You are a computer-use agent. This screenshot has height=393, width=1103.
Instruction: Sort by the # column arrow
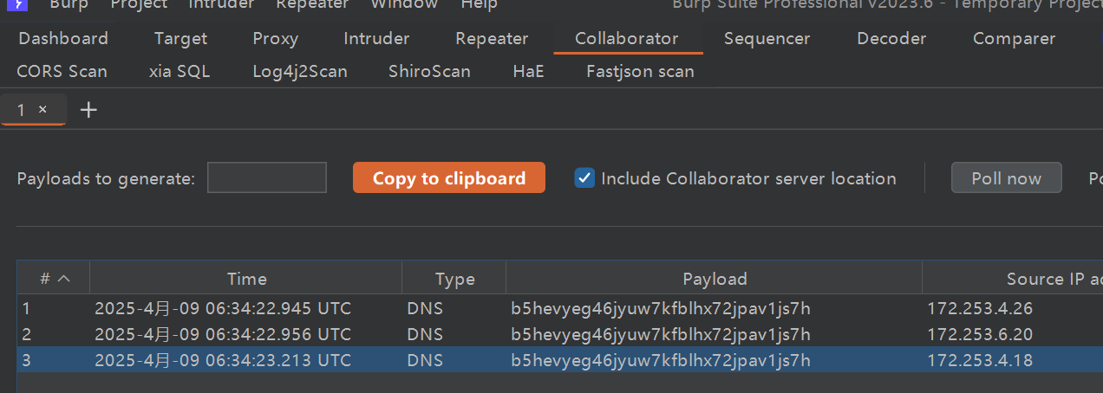[63, 279]
